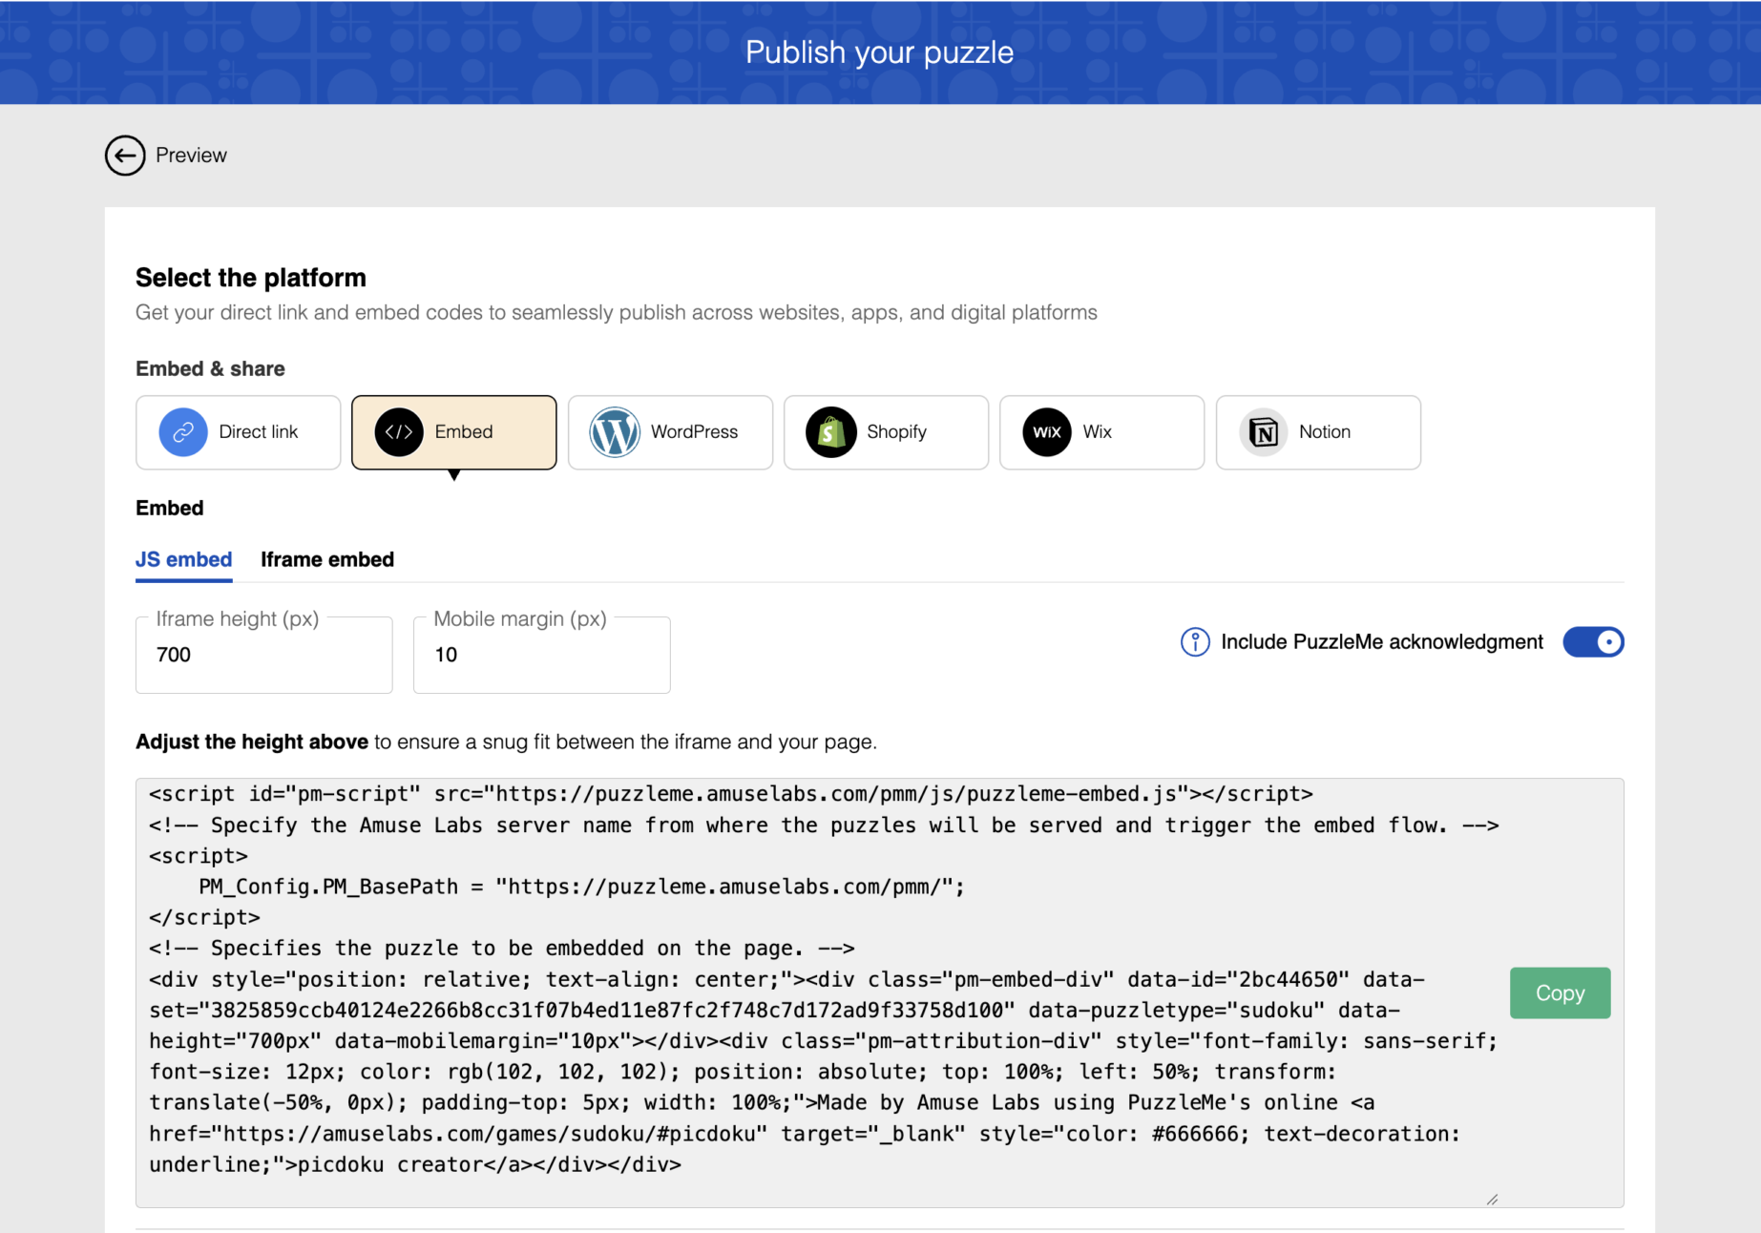Screen dimensions: 1761x1233
Task: Click the code box resize handle corner
Action: (1492, 1200)
